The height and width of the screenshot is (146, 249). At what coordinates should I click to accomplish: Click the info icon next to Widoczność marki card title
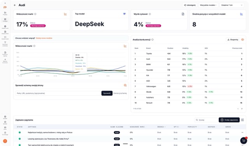35,14
